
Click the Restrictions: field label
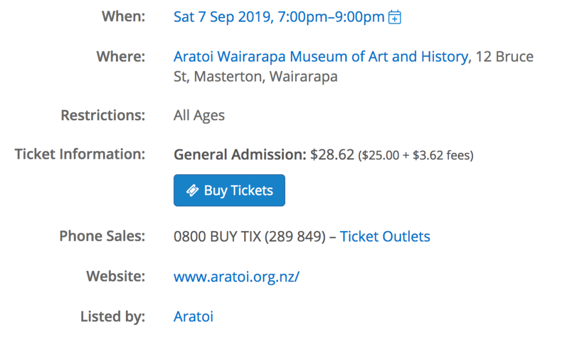pyautogui.click(x=102, y=115)
